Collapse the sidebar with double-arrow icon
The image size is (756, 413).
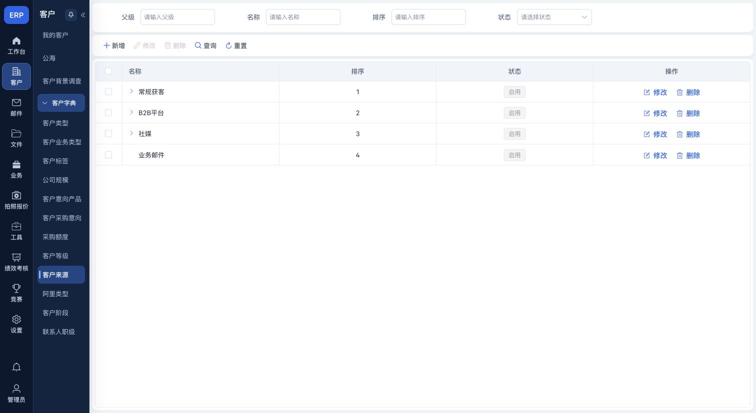[x=83, y=15]
